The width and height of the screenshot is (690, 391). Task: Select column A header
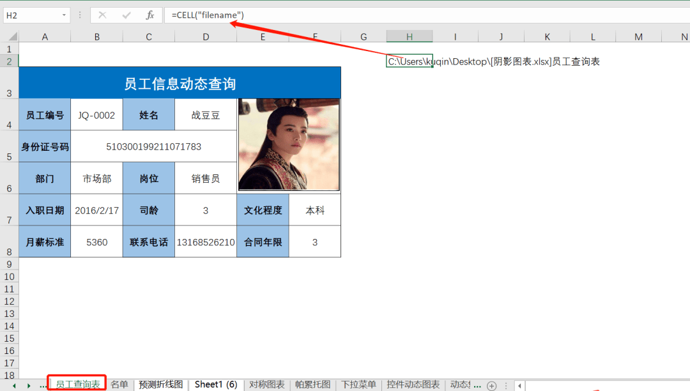pyautogui.click(x=45, y=37)
